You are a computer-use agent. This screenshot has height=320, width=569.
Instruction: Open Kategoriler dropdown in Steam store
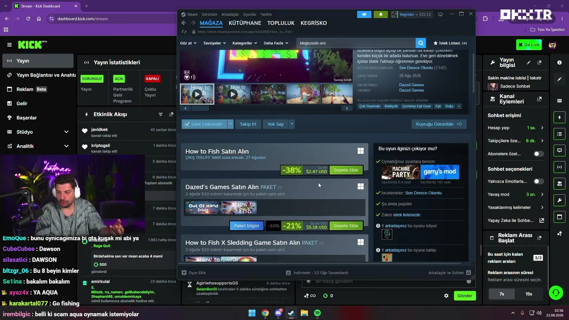point(245,43)
